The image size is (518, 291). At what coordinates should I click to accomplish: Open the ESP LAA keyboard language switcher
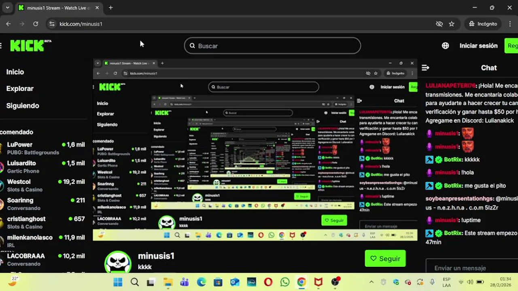[x=446, y=282]
